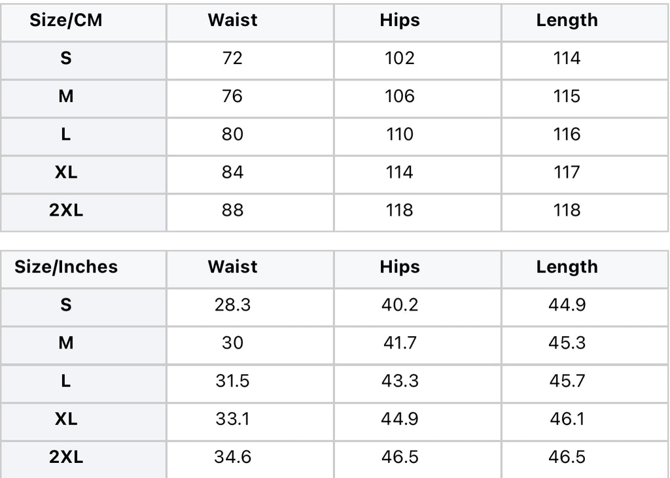Select length value 45.7 for size L
Screen dimensions: 670x478
pos(567,381)
